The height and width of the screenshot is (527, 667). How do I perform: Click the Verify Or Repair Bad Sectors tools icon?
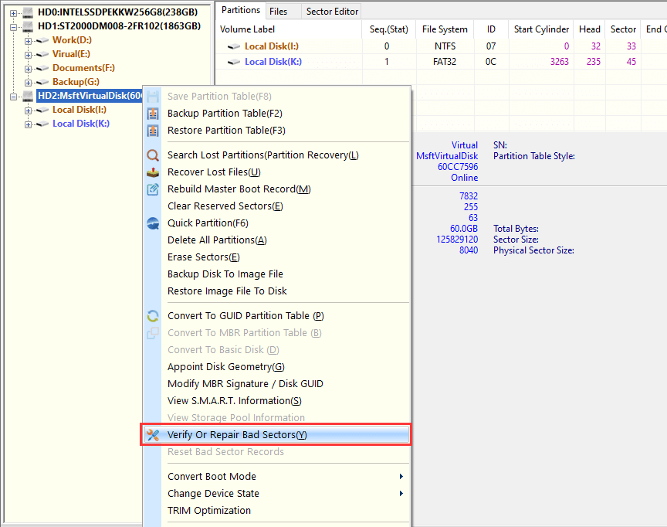pos(153,435)
